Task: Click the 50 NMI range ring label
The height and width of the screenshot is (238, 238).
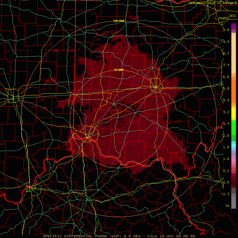Action: tap(119, 70)
